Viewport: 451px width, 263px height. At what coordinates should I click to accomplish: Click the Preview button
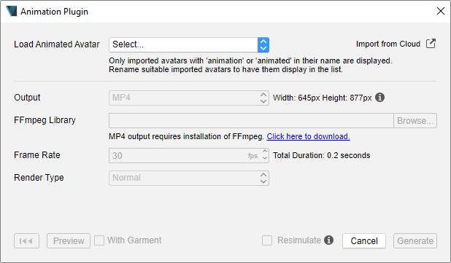click(x=69, y=241)
